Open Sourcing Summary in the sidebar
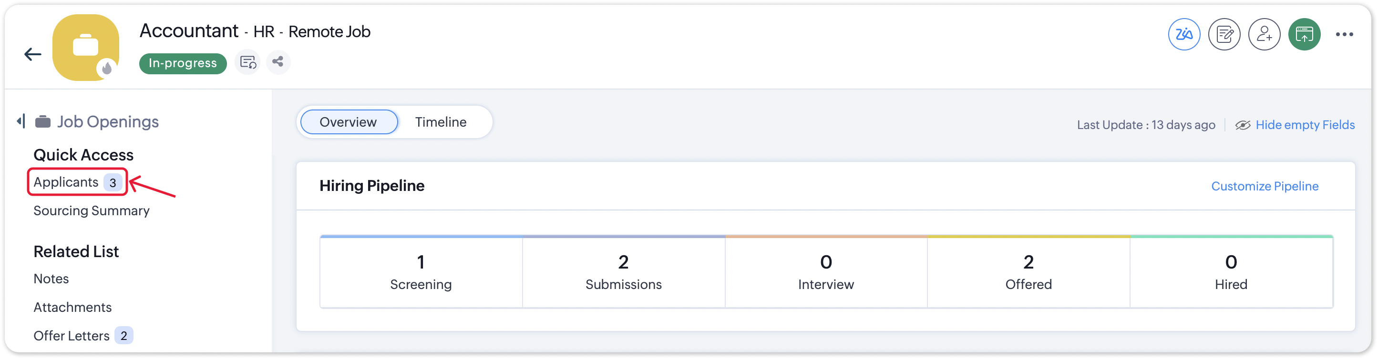1378x359 pixels. (x=92, y=210)
